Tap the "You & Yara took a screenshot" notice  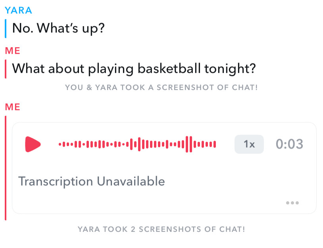click(161, 88)
